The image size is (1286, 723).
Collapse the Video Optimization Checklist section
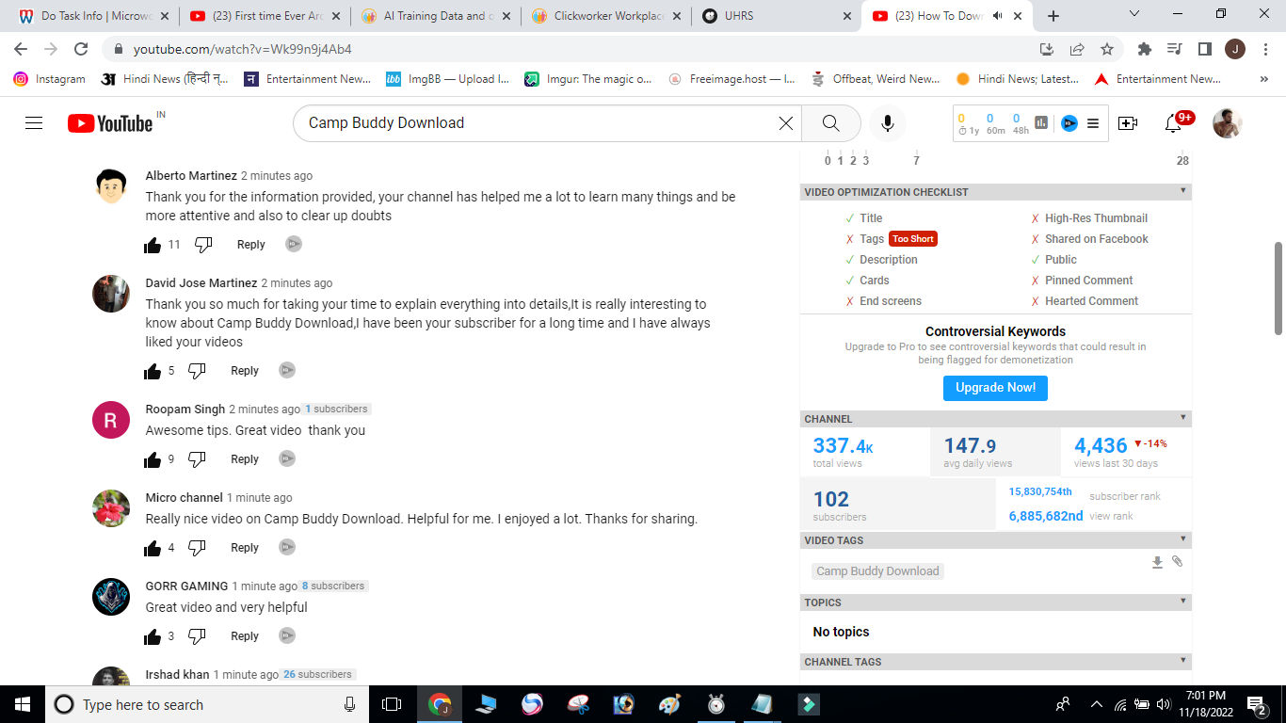pyautogui.click(x=1183, y=191)
